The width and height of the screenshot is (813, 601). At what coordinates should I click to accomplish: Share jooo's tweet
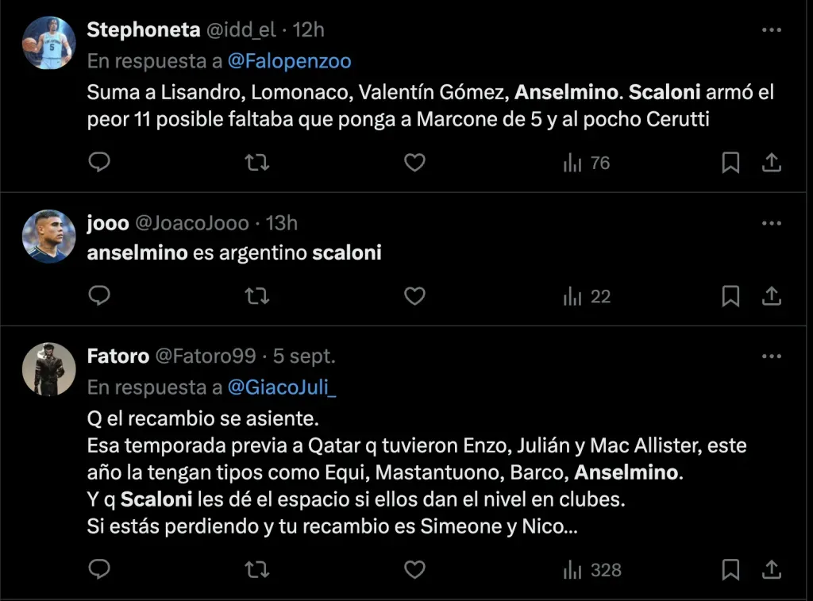(770, 296)
